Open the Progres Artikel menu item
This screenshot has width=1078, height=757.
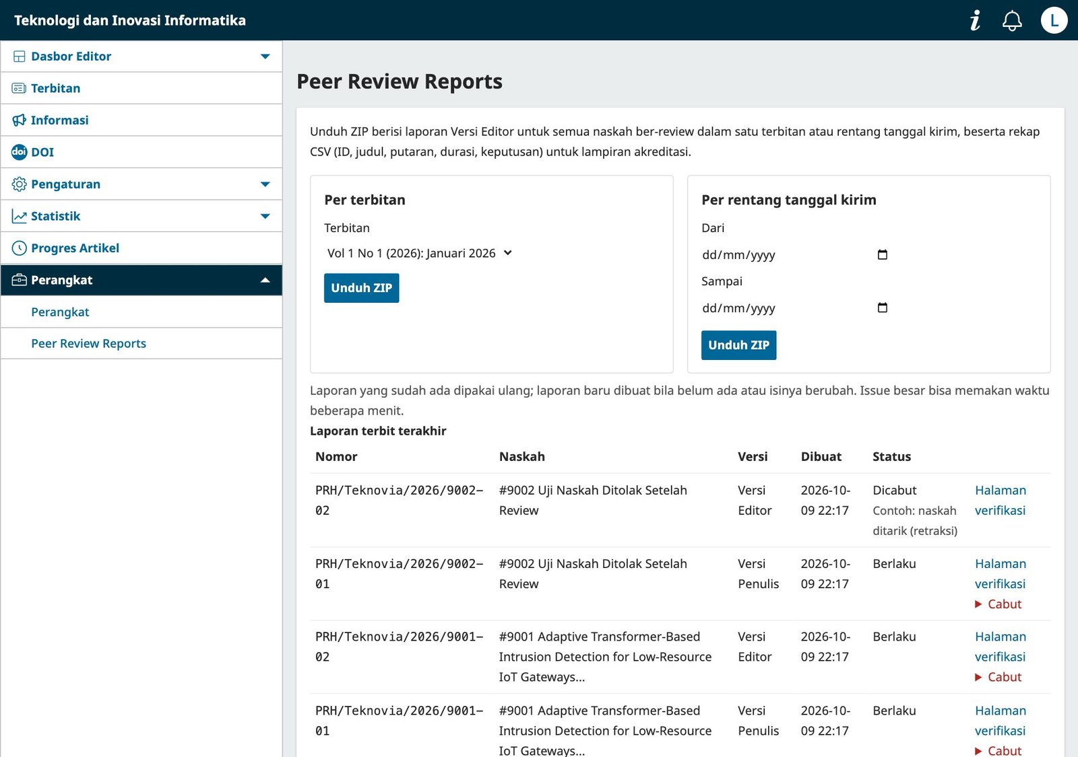[141, 248]
